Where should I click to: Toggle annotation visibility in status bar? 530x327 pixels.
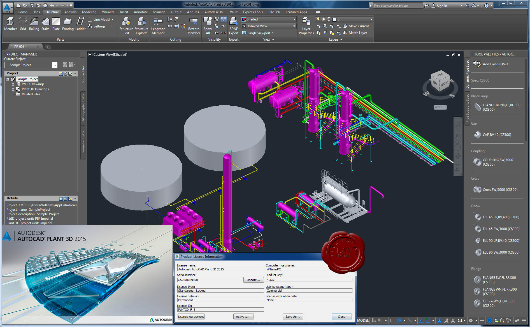coord(440,321)
